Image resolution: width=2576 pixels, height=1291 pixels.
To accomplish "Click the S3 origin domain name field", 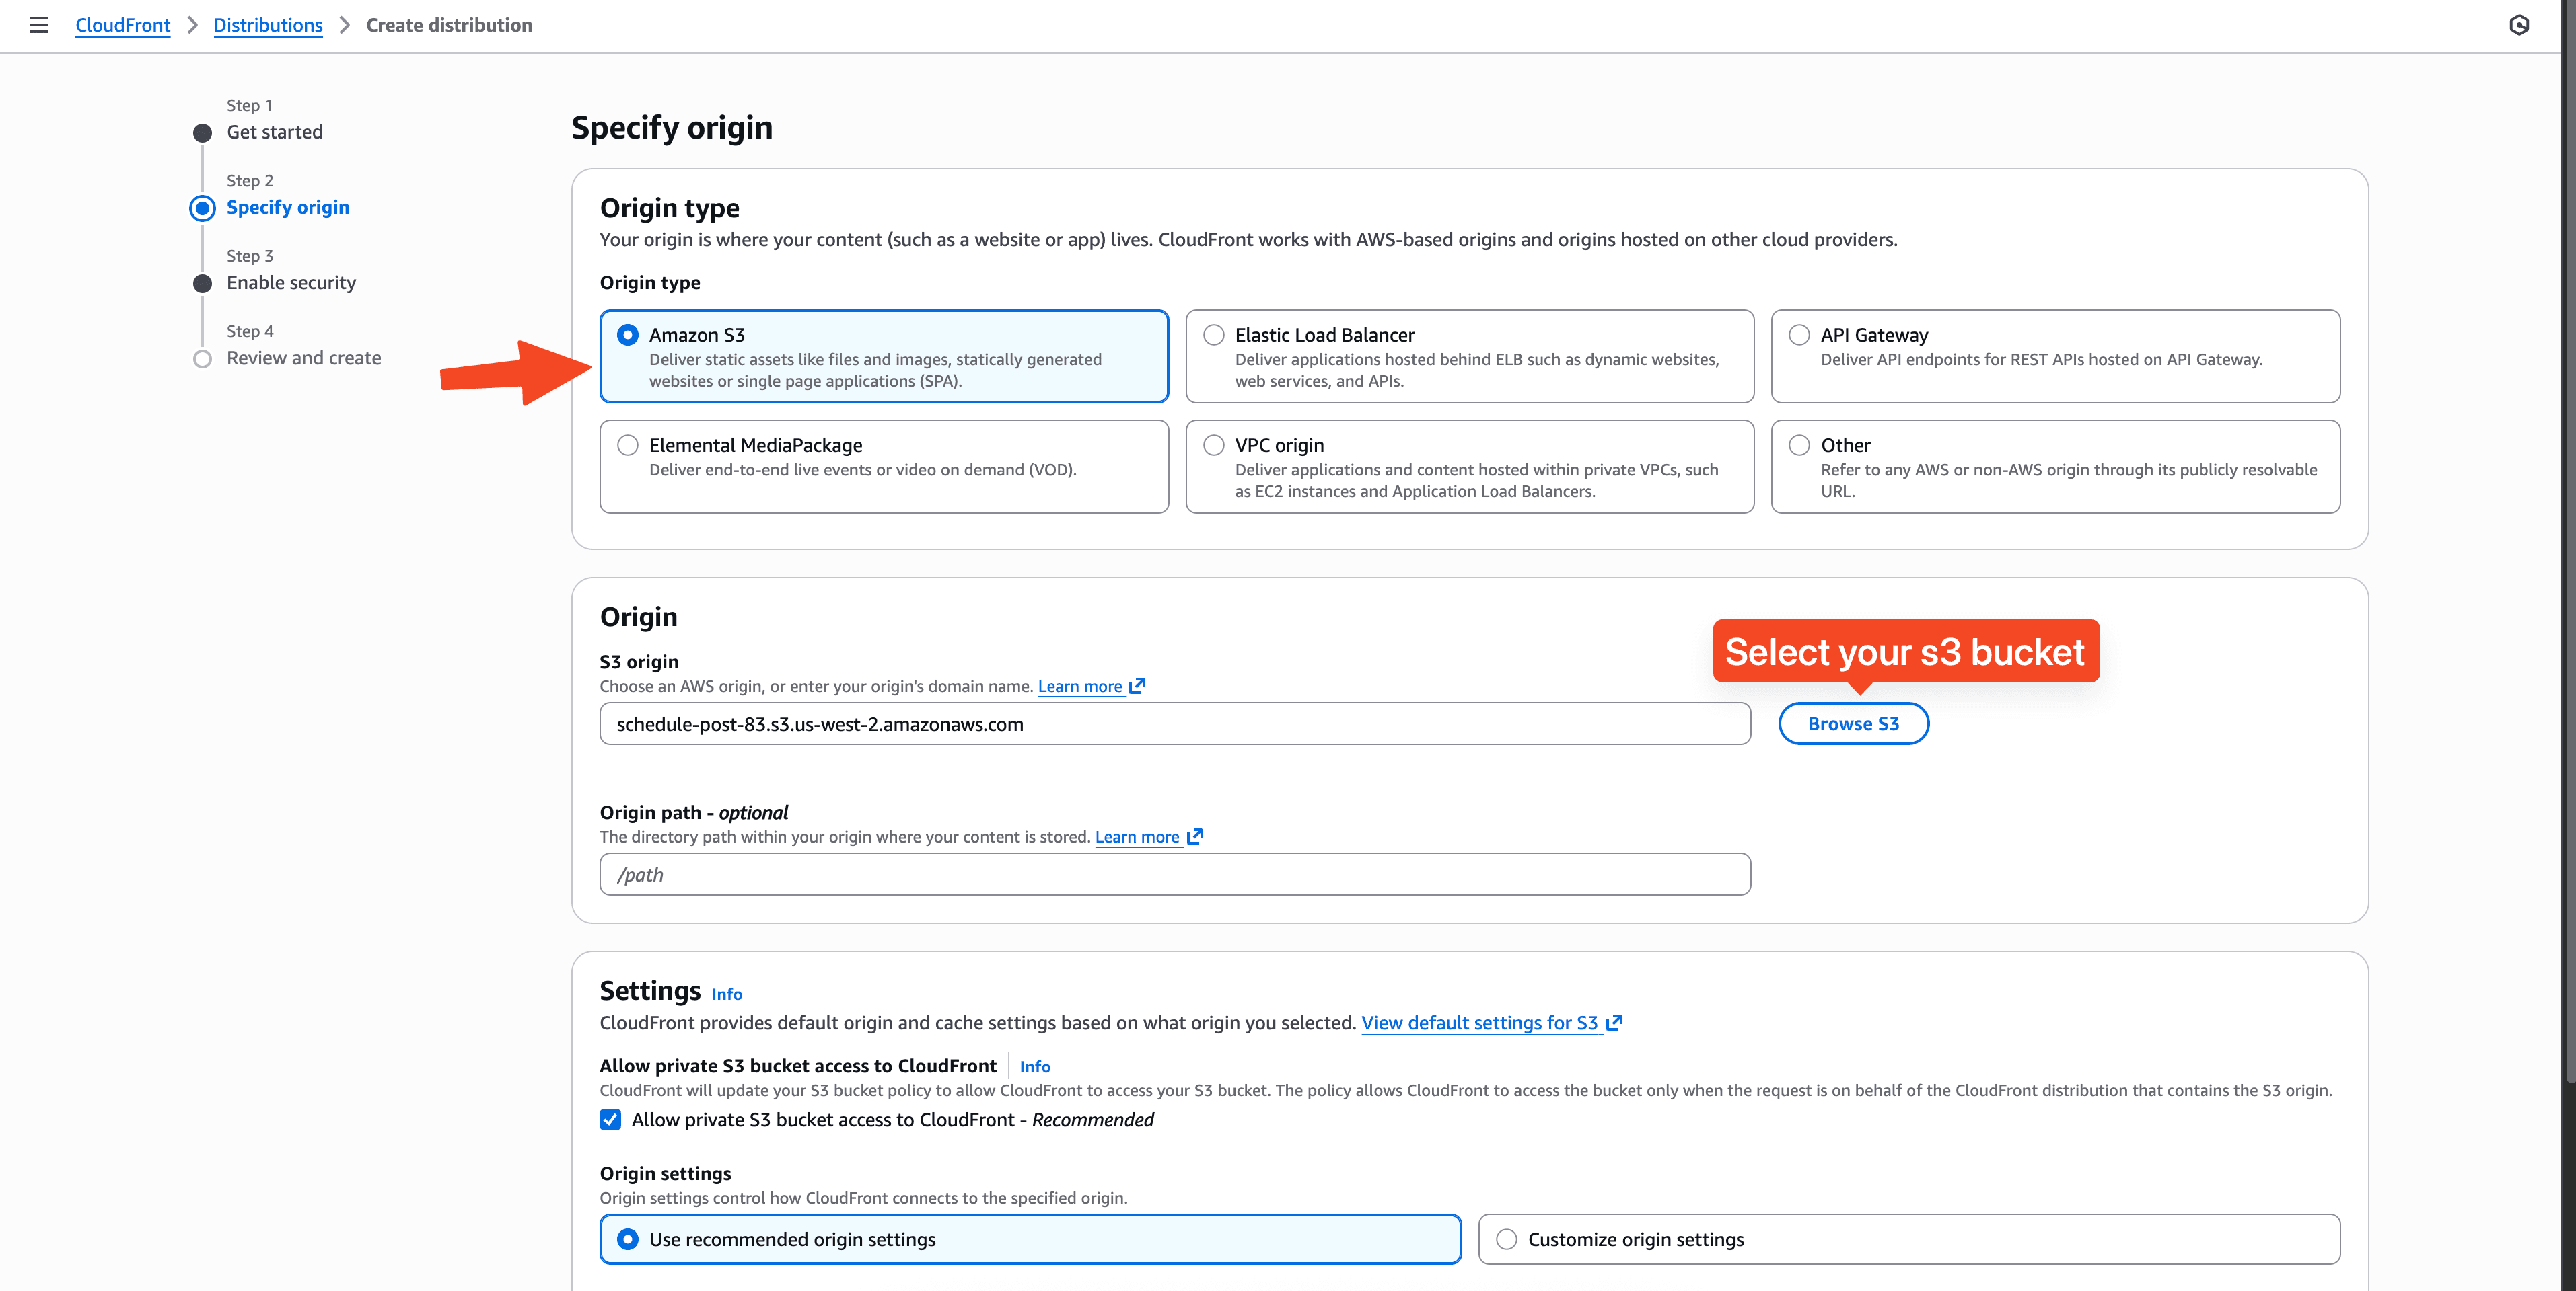I will point(1174,723).
